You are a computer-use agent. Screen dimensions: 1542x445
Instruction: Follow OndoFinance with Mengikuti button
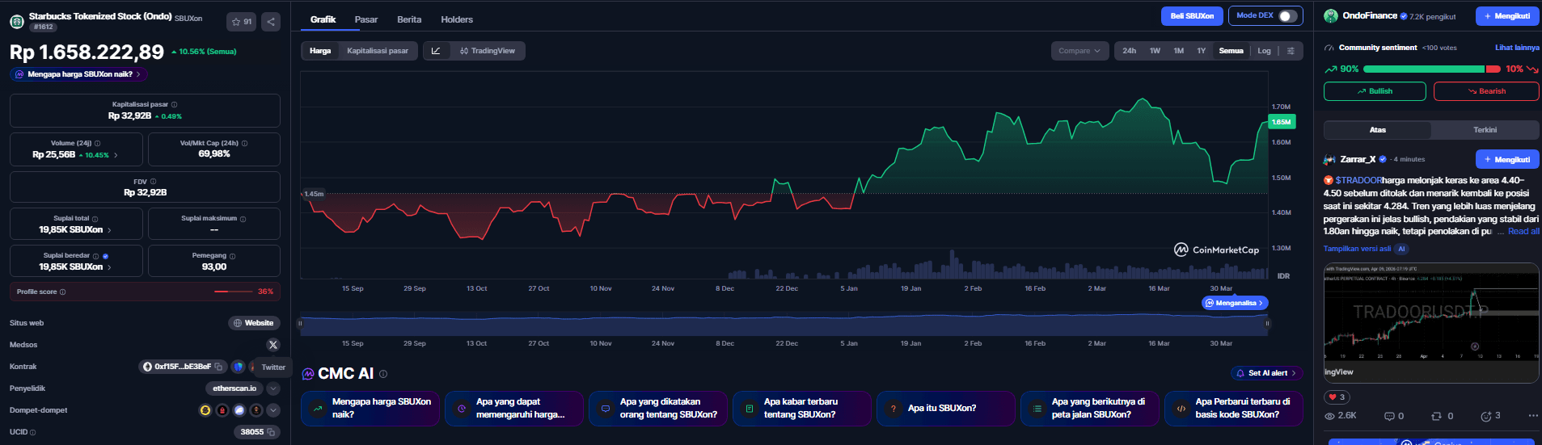coord(1507,16)
